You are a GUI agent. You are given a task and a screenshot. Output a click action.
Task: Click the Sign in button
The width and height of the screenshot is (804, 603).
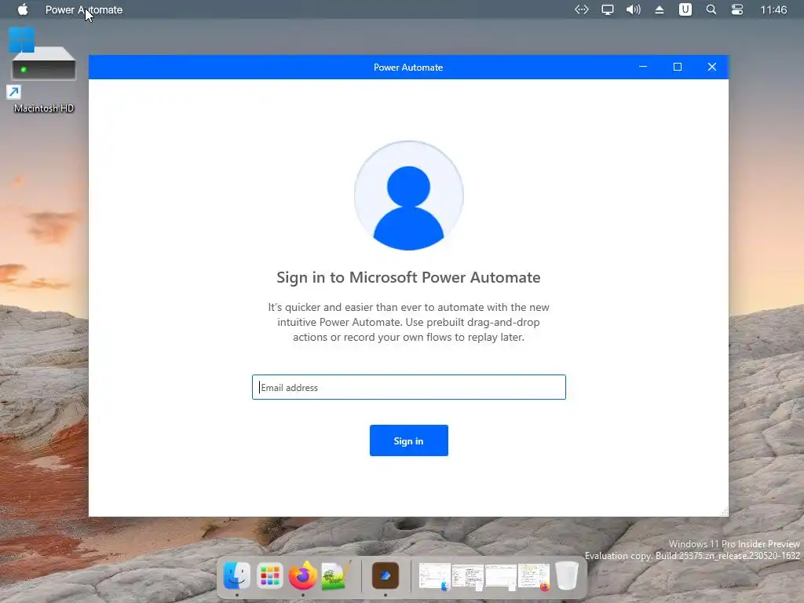pos(408,440)
